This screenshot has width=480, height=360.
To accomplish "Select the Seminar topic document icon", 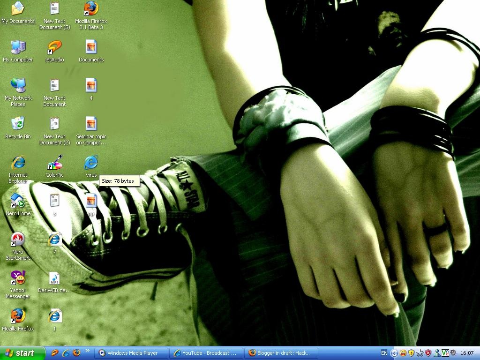I will coord(91,124).
